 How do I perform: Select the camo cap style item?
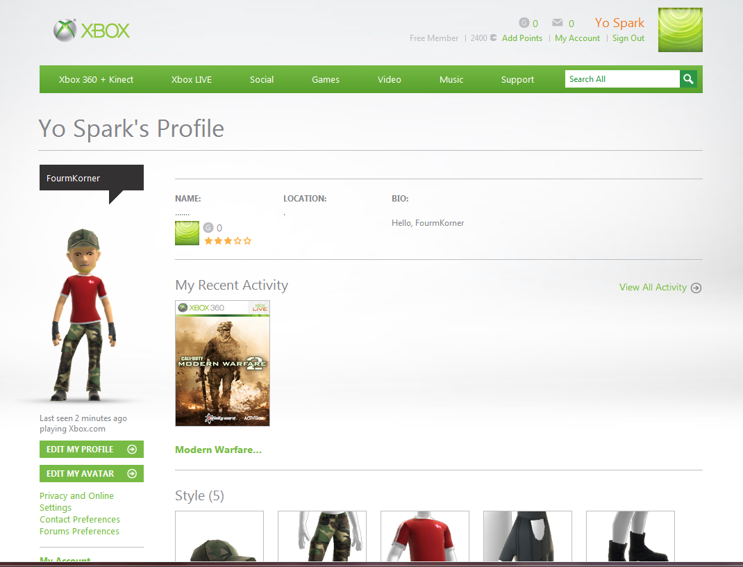click(219, 536)
